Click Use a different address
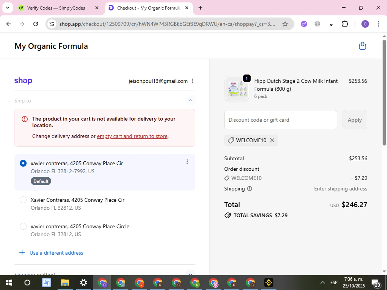 coord(56,253)
